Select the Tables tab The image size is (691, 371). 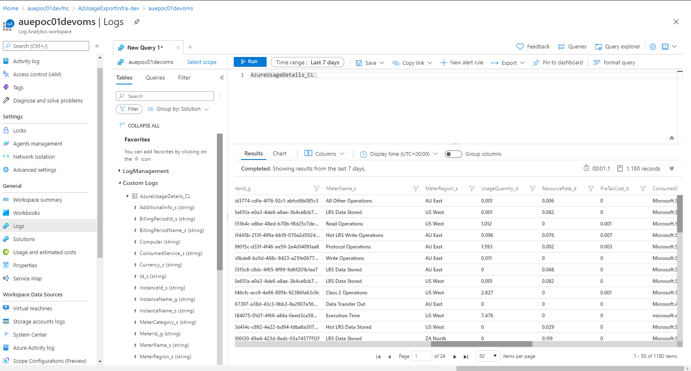pos(124,77)
